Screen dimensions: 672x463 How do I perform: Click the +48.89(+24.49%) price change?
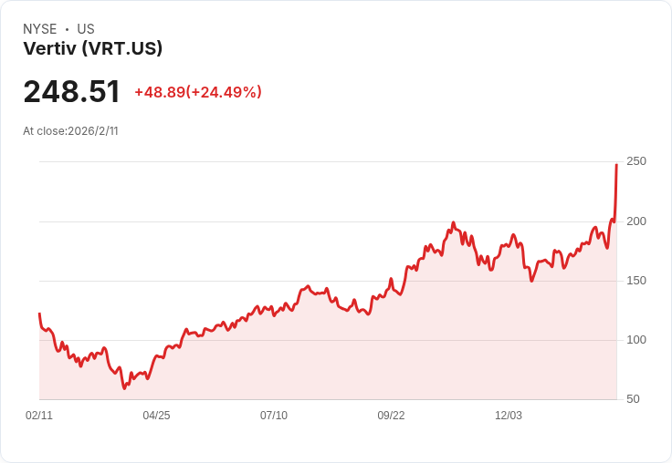tap(198, 92)
